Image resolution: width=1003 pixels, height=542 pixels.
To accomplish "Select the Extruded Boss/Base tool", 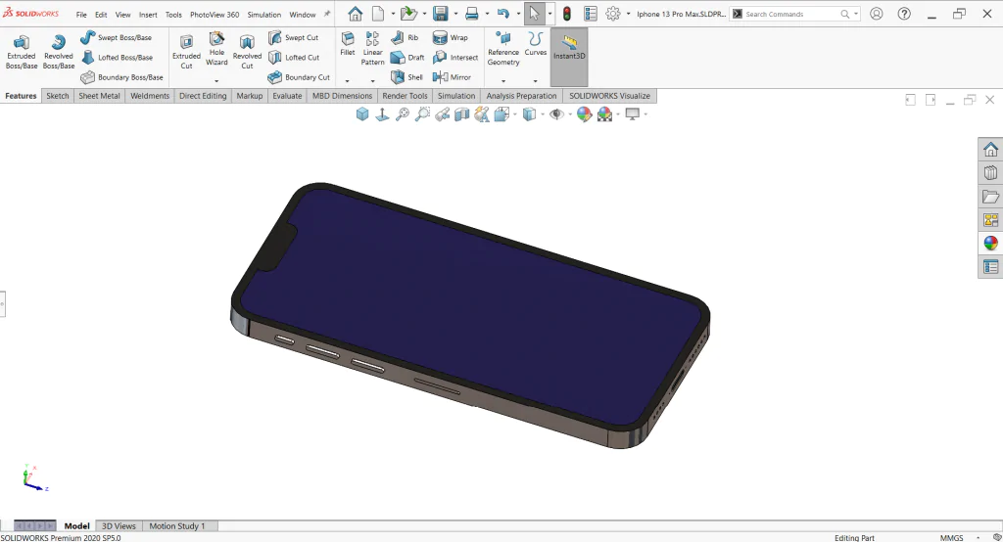I will point(22,52).
